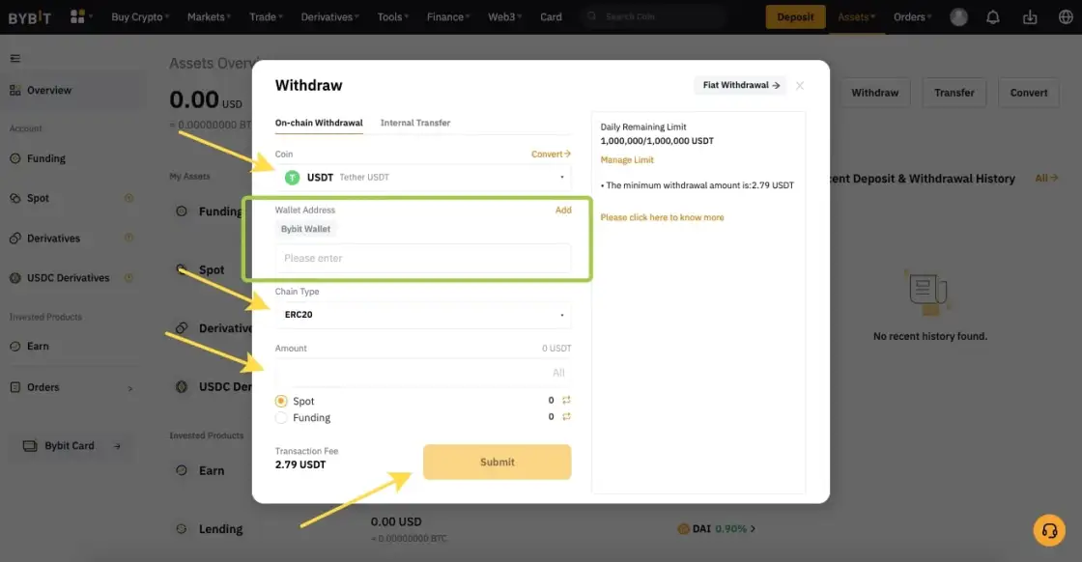Select the Spot account radio button

[281, 401]
